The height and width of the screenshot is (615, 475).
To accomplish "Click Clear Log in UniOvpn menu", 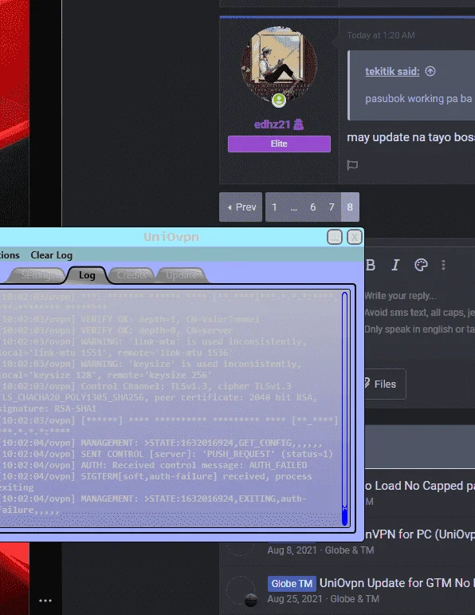I will (51, 255).
